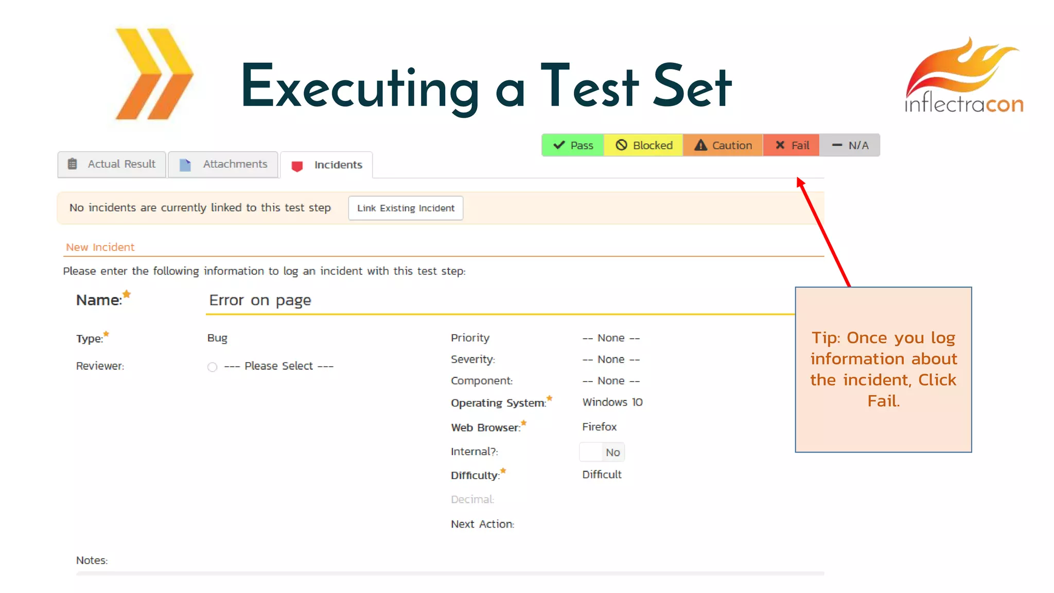Click the Attachments document icon
Viewport: 1054px width, 593px height.
(185, 165)
